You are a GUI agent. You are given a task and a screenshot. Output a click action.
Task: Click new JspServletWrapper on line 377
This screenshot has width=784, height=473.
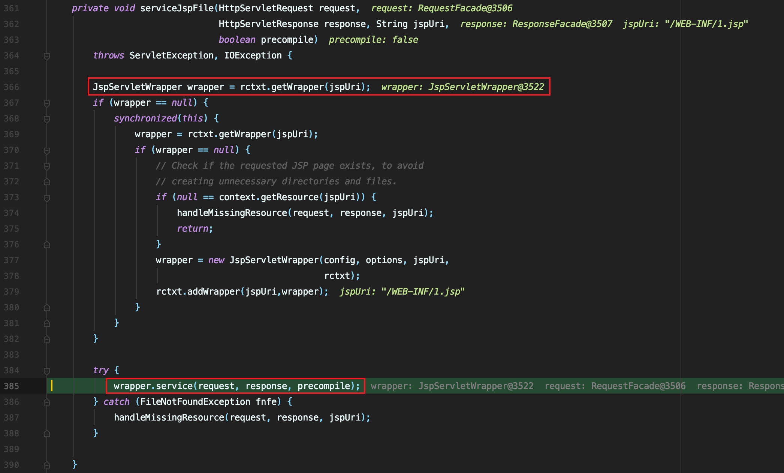pyautogui.click(x=263, y=260)
